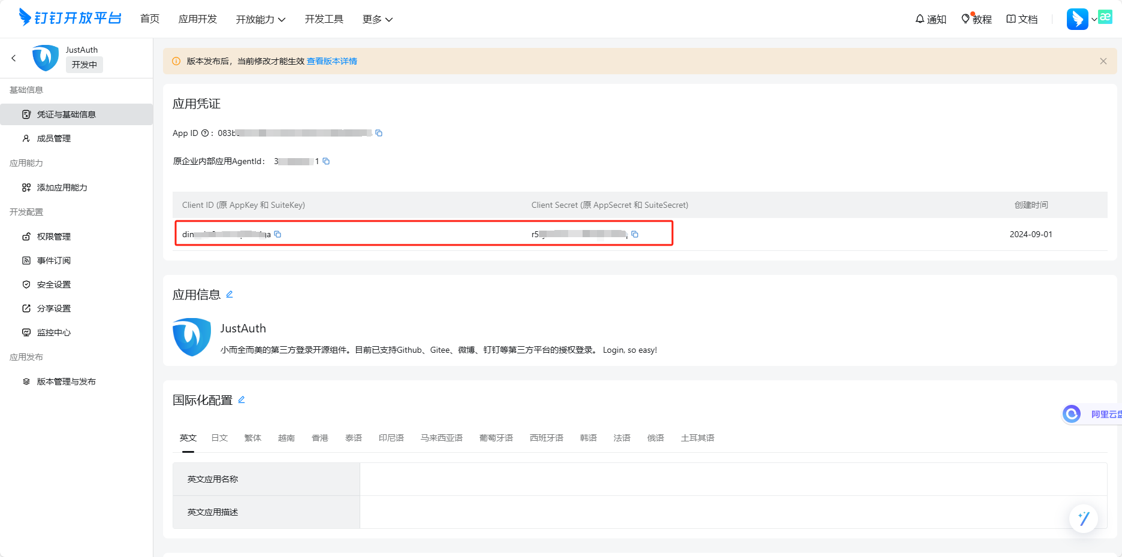
Task: Click the Client Secret column header
Action: (x=610, y=205)
